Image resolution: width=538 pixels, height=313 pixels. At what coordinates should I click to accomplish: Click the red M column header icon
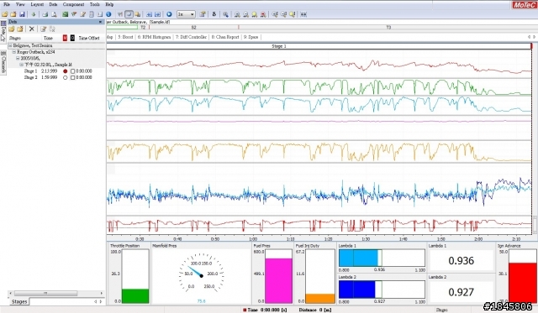click(x=65, y=38)
